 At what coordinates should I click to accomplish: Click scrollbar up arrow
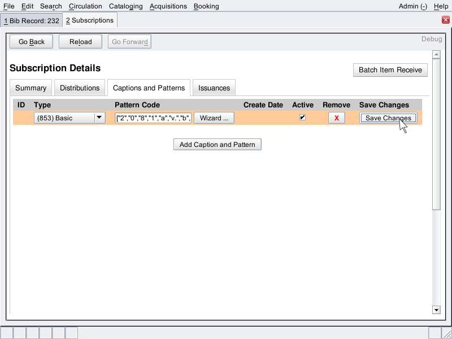tap(436, 55)
